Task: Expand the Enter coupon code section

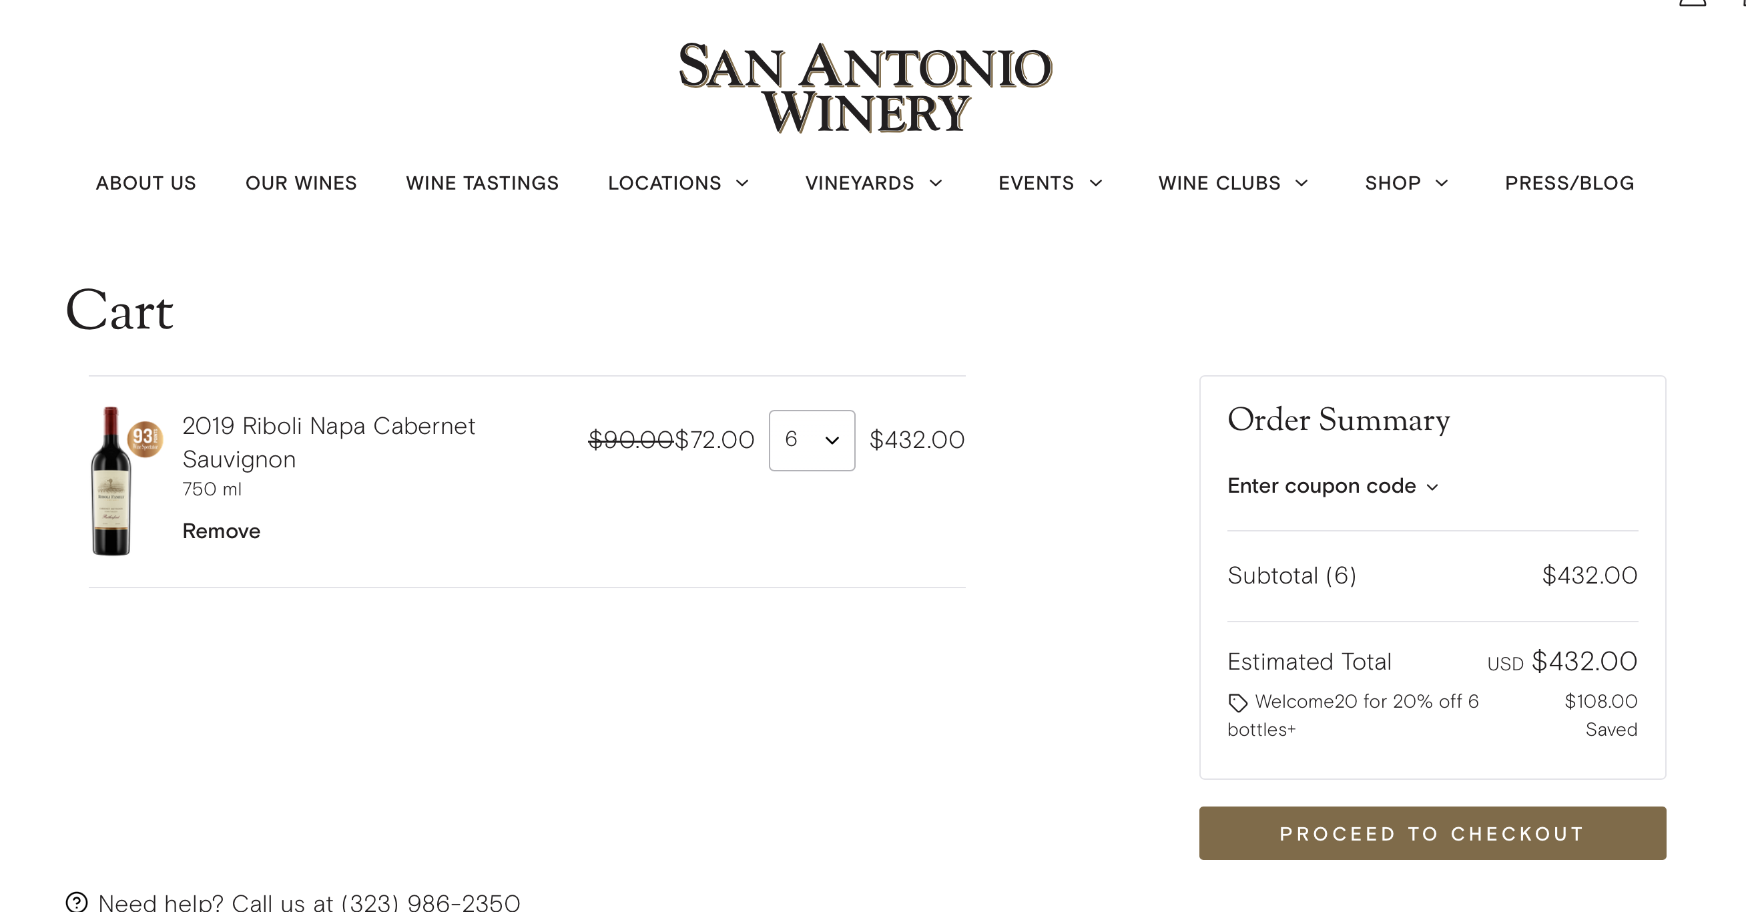Action: [1332, 486]
